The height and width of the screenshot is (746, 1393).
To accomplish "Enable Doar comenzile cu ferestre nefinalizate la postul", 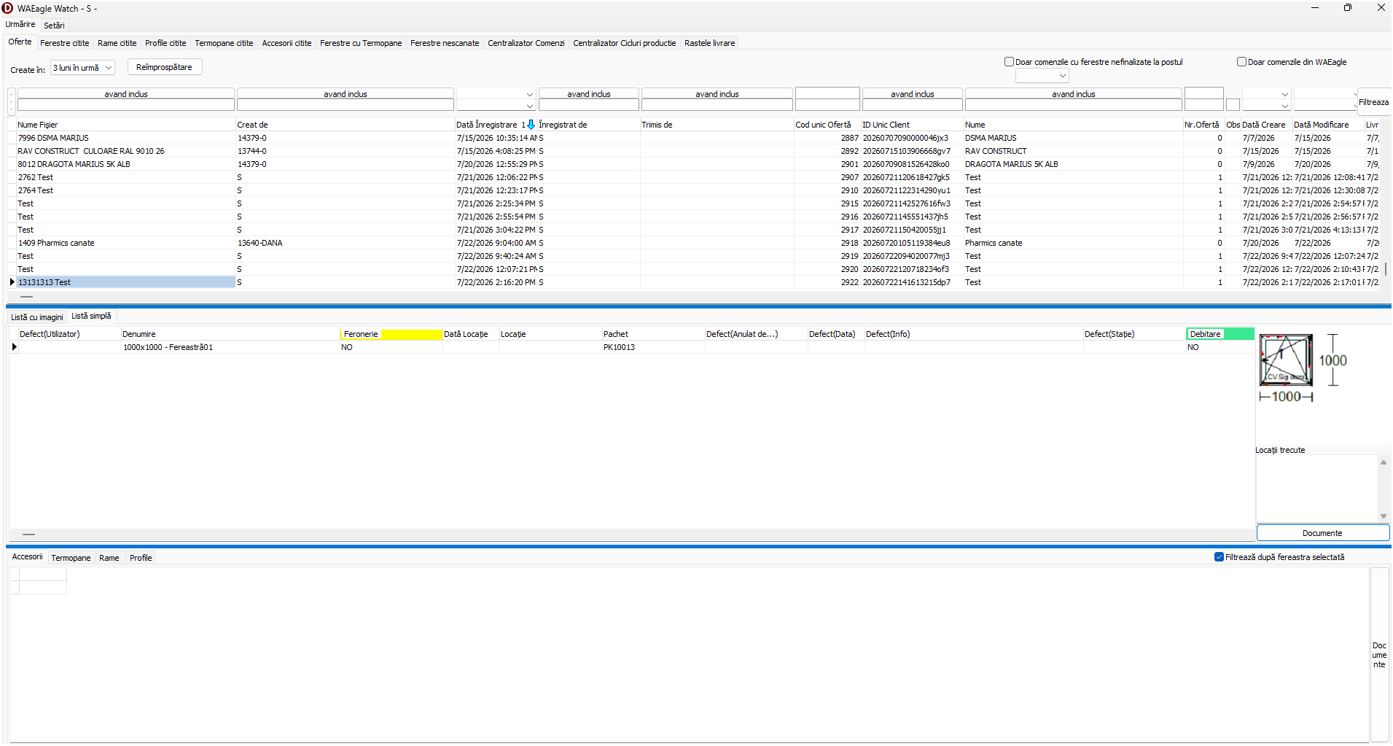I will pyautogui.click(x=1009, y=62).
